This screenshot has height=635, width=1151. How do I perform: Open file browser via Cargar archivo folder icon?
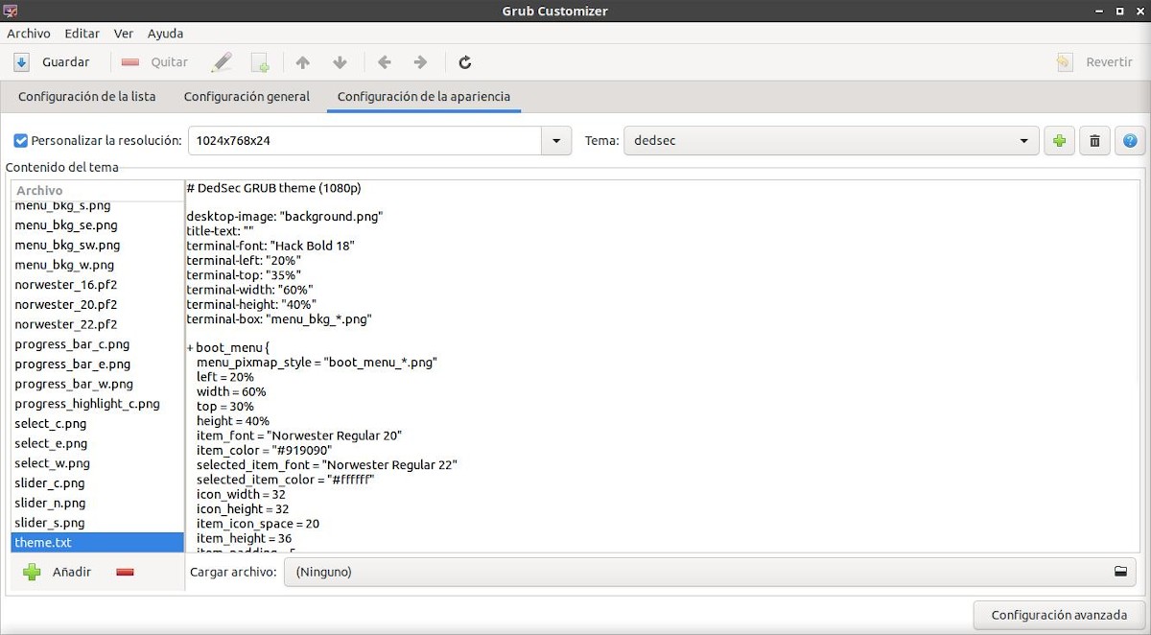[1119, 571]
